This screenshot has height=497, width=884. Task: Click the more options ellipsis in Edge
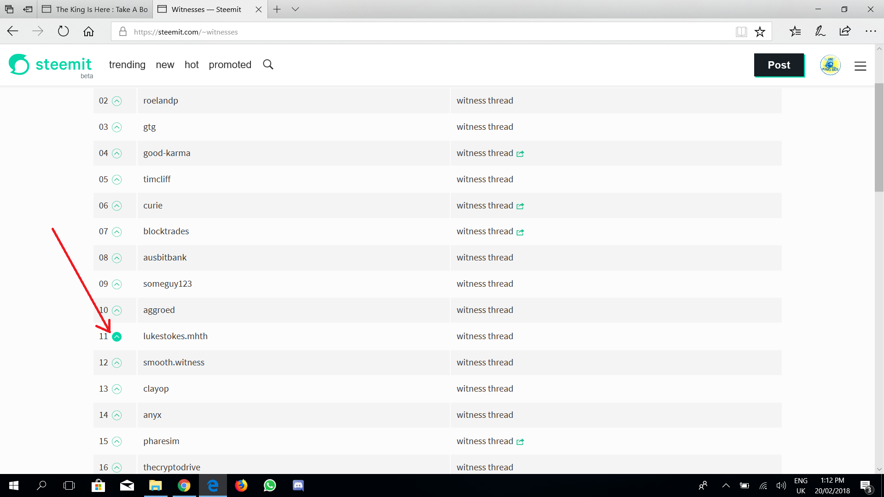871,31
